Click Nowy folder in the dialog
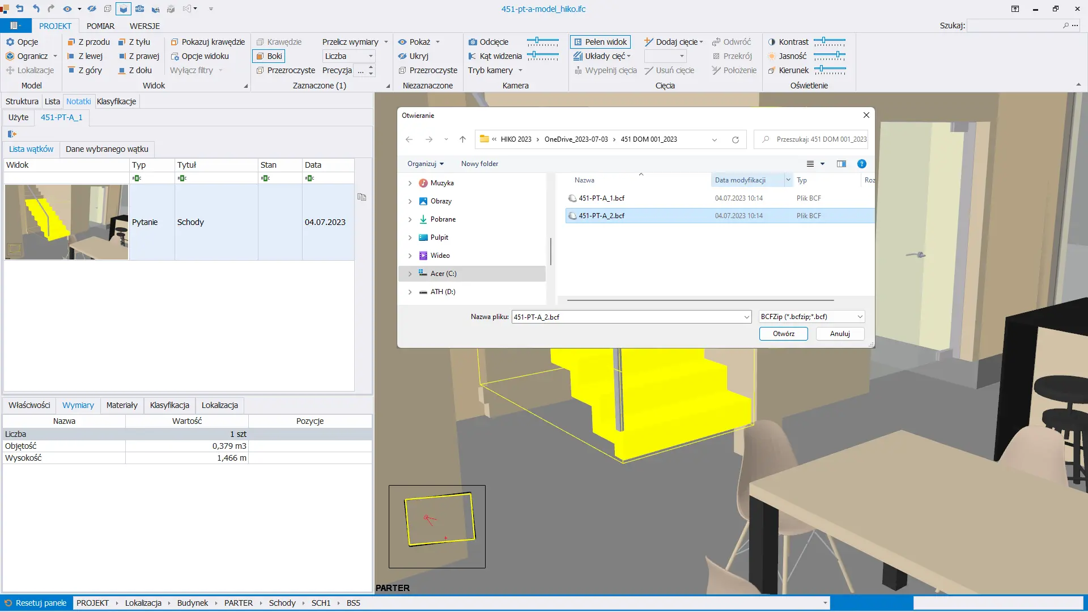 click(479, 164)
